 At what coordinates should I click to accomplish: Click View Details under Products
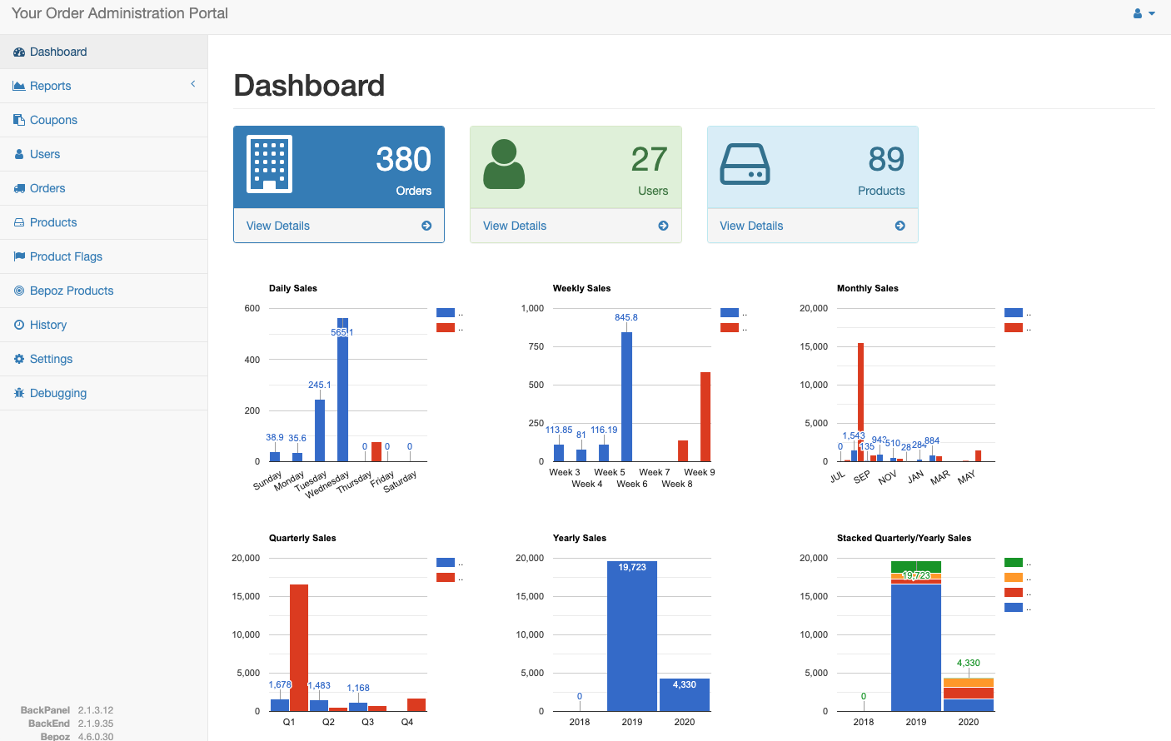(x=751, y=226)
